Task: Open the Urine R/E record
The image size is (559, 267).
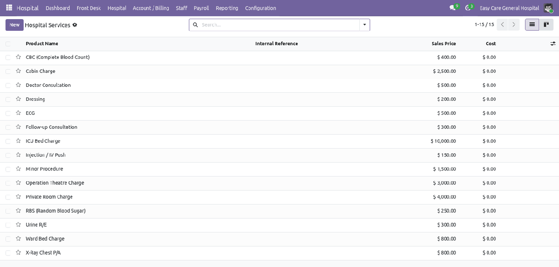Action: [x=36, y=225]
